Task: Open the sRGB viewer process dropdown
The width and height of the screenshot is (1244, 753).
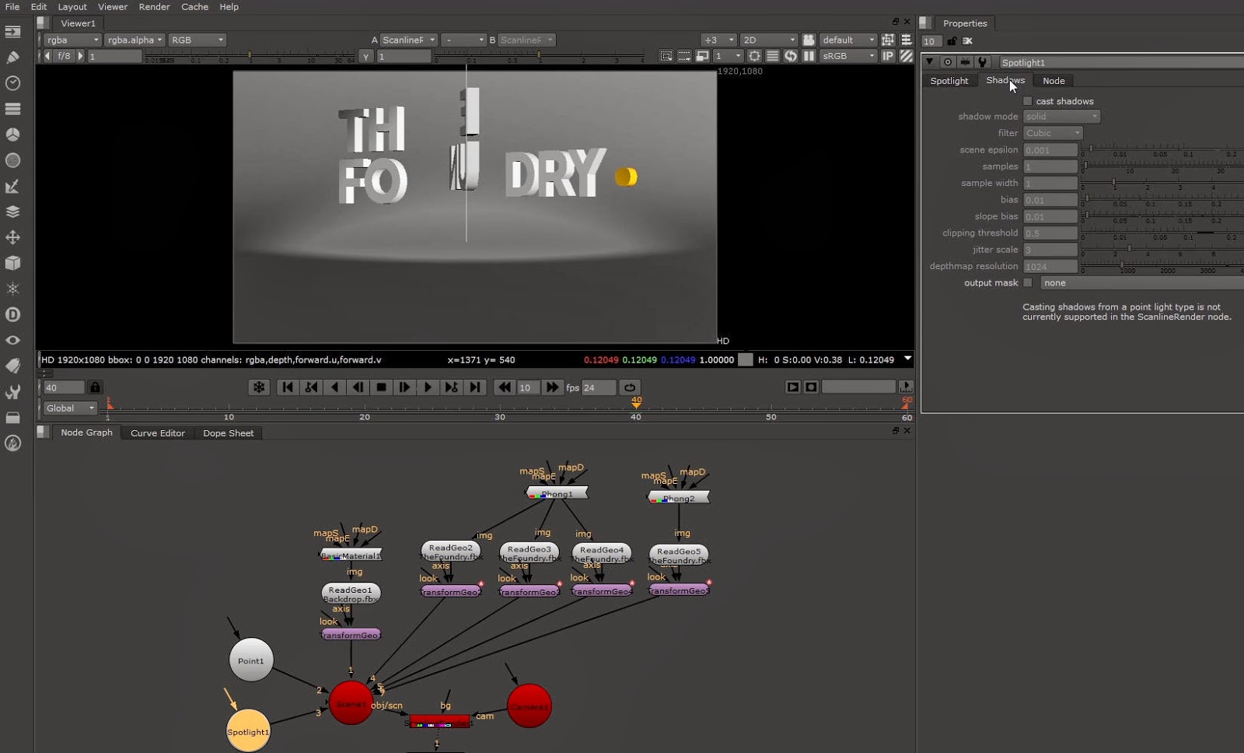Action: pyautogui.click(x=848, y=56)
